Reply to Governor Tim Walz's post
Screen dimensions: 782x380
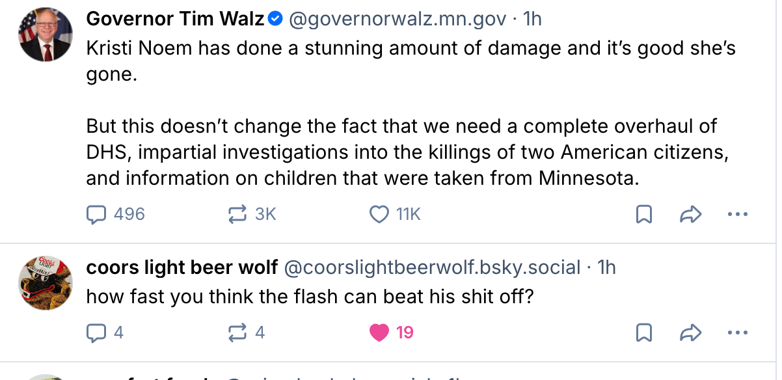coord(97,214)
